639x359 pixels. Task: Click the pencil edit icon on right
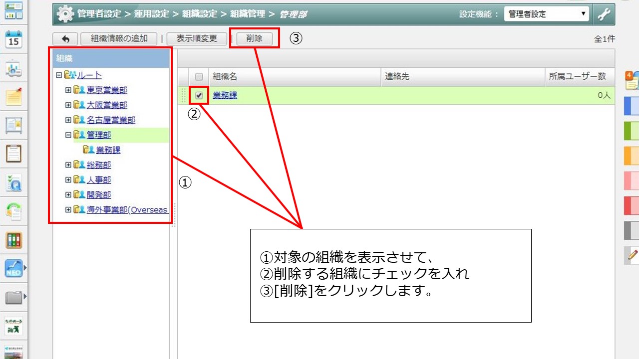pyautogui.click(x=632, y=255)
